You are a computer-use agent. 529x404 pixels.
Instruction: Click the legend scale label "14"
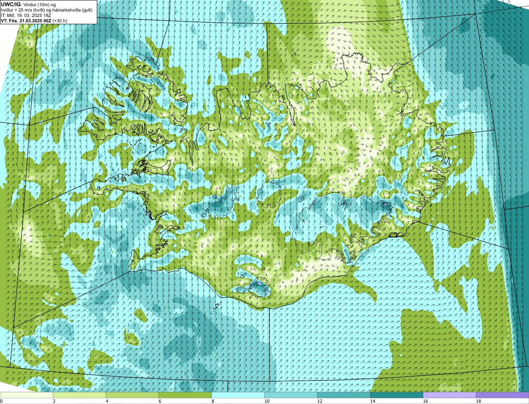373,401
